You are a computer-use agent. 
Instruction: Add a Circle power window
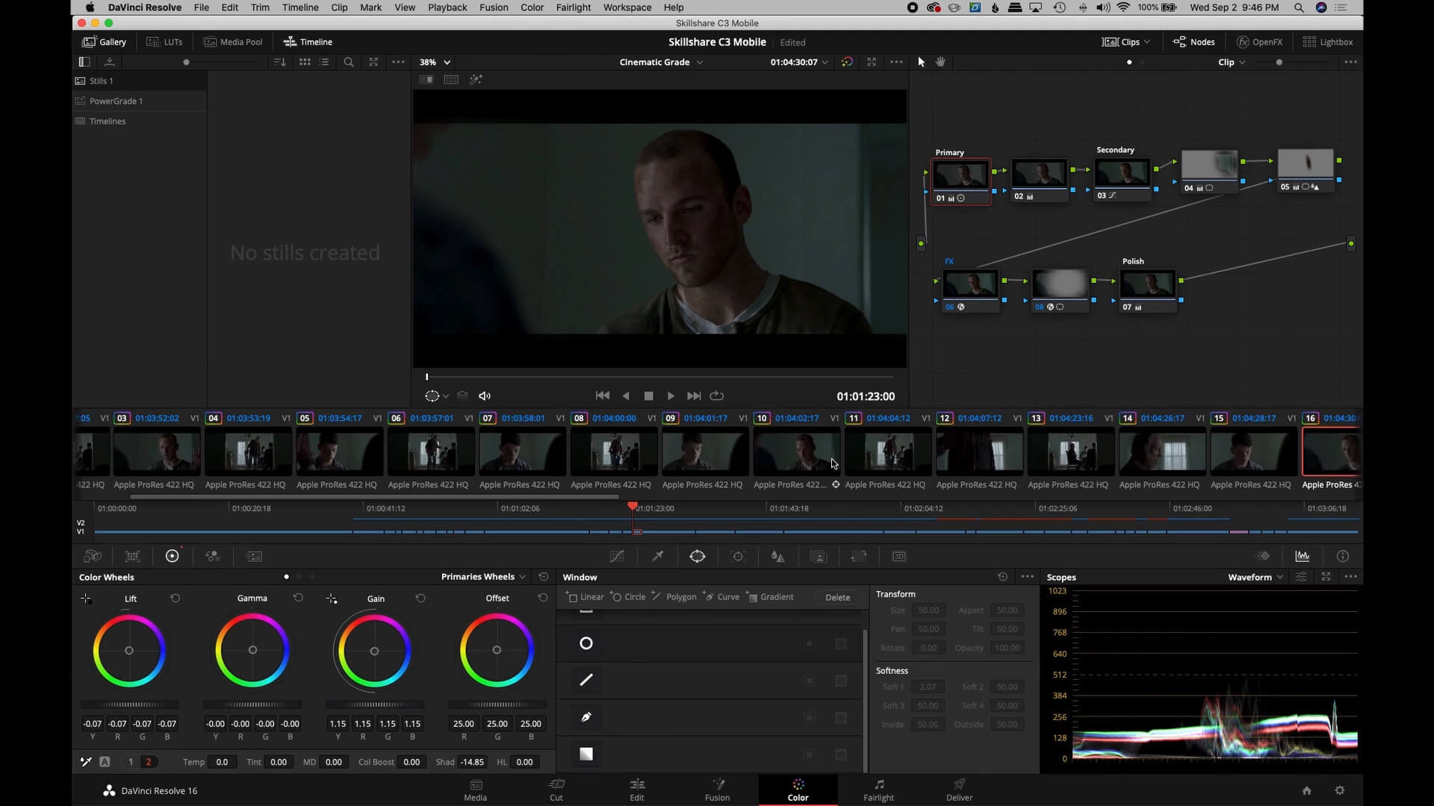click(x=628, y=597)
